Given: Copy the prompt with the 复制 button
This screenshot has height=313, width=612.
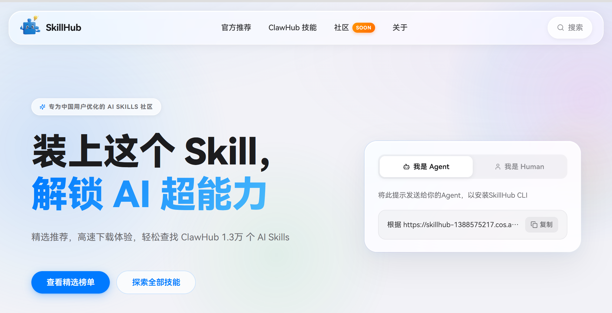Looking at the screenshot, I should (542, 225).
